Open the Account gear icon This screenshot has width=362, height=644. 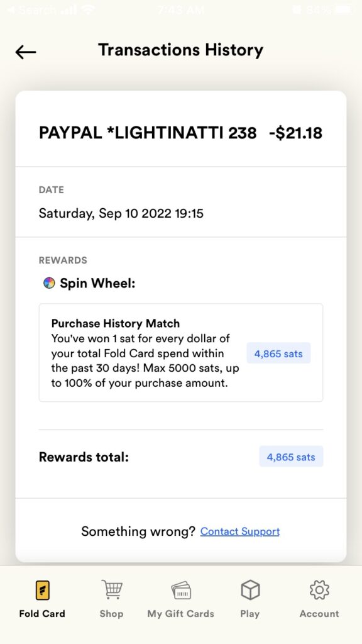tap(319, 590)
